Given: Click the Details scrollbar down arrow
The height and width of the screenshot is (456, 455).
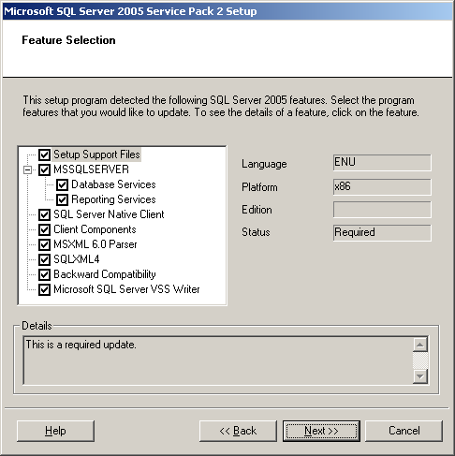Looking at the screenshot, I should point(420,376).
